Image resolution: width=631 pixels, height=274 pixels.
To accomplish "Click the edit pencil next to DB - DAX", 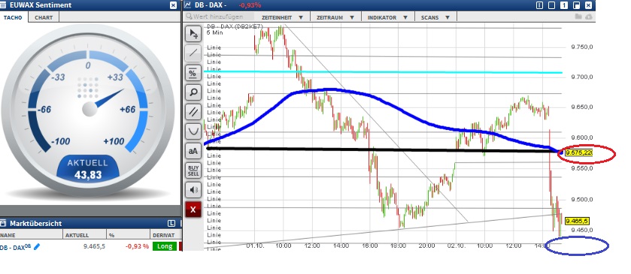I will [37, 246].
